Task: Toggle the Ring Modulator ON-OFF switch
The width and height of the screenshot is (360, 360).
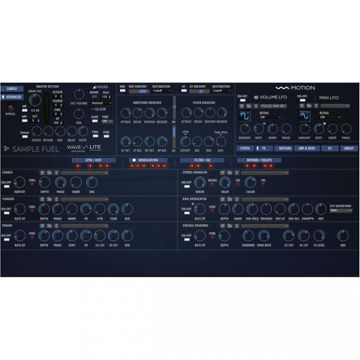Action: coord(187,213)
